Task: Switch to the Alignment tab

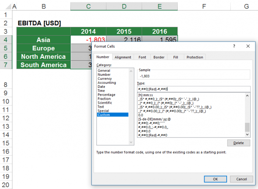Action: (x=123, y=57)
